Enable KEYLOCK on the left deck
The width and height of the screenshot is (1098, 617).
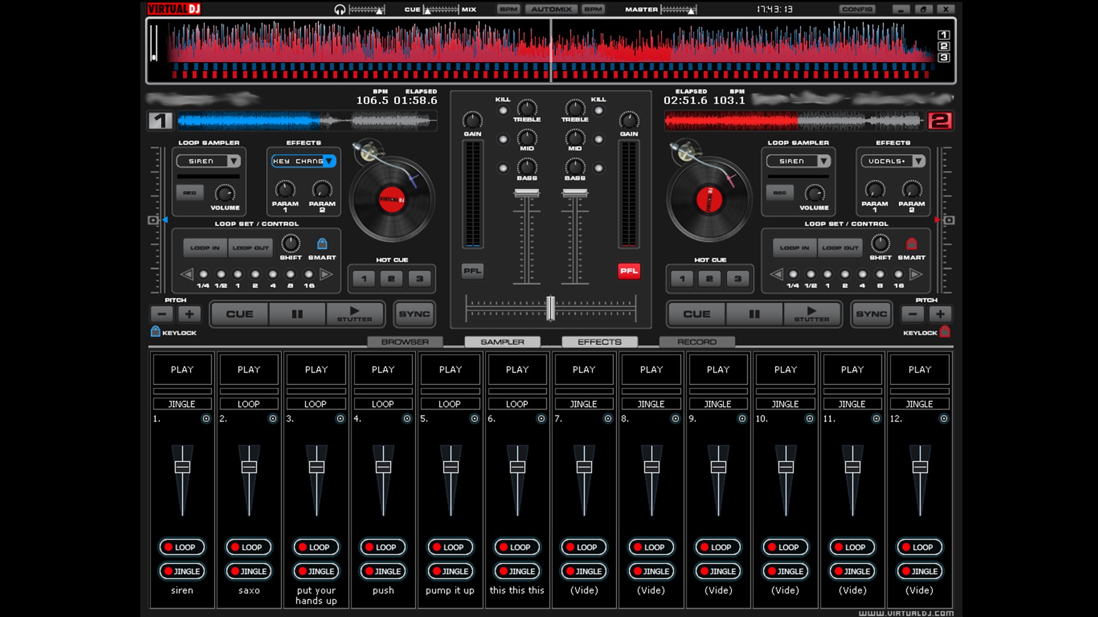click(155, 332)
